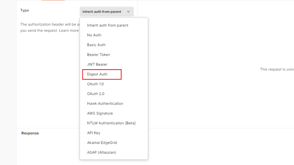Viewport: 294px width, 165px height.
Task: Select Basic Auth option
Action: click(x=96, y=45)
